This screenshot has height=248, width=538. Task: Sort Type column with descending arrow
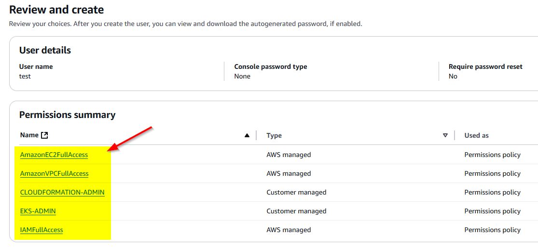[445, 135]
